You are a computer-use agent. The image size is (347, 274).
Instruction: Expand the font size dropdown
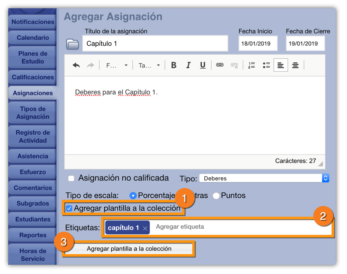[149, 65]
